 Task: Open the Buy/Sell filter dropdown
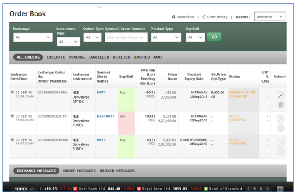[x=195, y=37]
